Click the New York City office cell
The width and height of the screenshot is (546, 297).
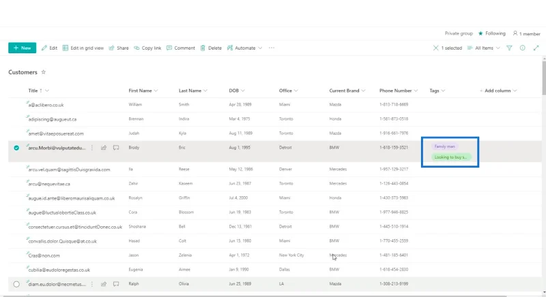click(291, 255)
